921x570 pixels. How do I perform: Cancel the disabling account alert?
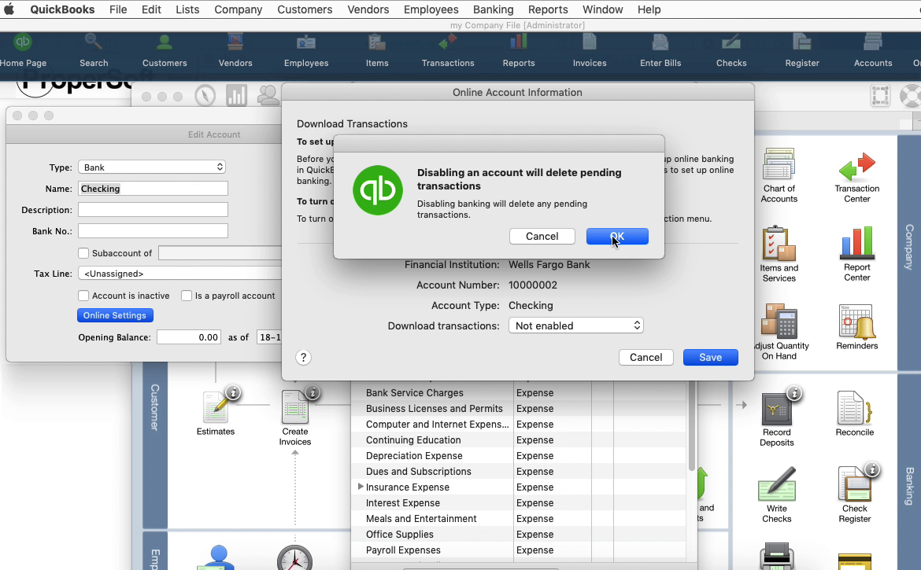(x=542, y=237)
